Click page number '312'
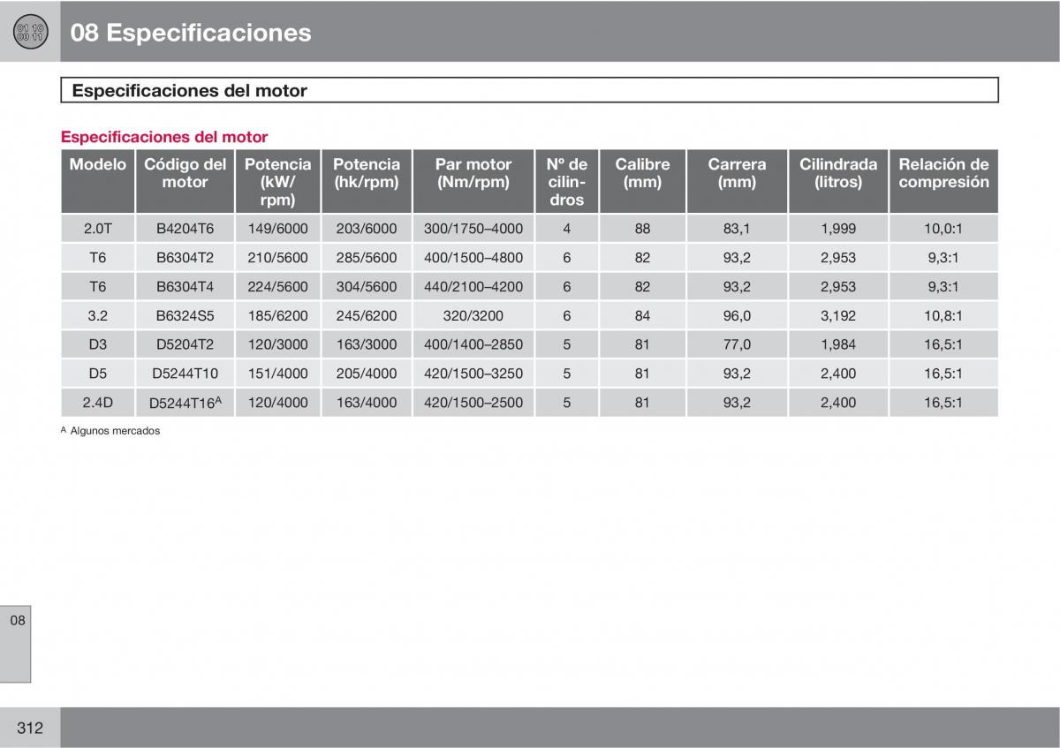 pos(29,728)
